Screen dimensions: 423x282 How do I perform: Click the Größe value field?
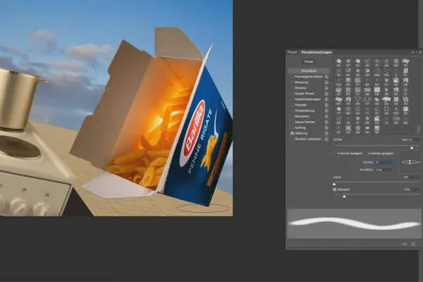[x=410, y=140]
